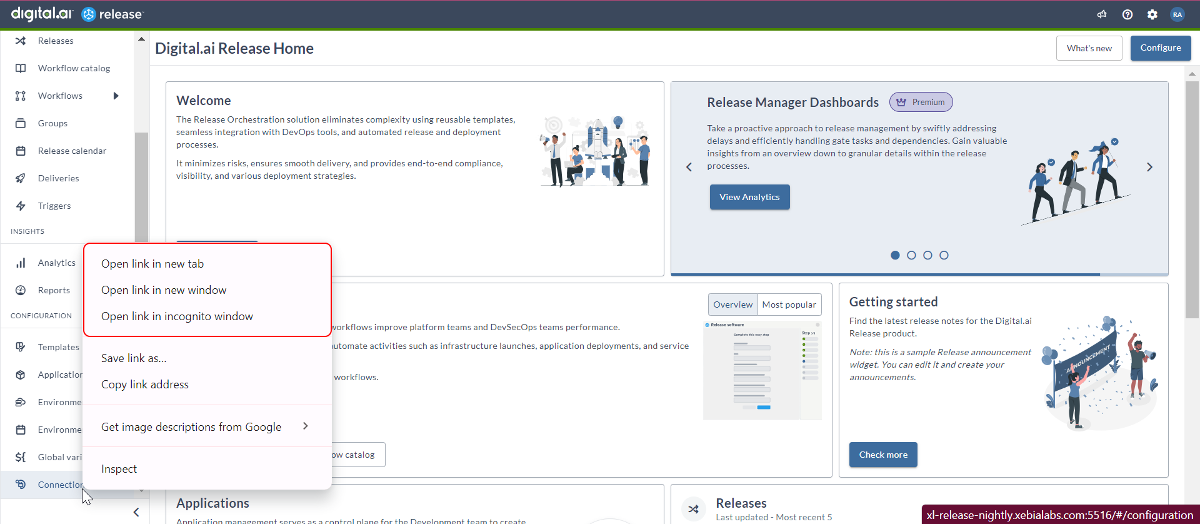
Task: Open Workflow catalog in the sidebar
Action: (x=74, y=68)
